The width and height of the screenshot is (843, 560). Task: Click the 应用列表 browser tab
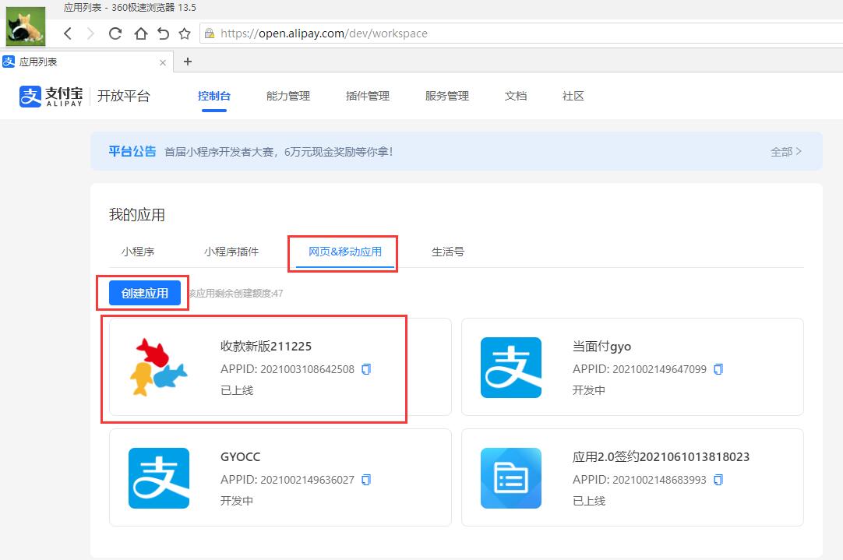pyautogui.click(x=86, y=62)
